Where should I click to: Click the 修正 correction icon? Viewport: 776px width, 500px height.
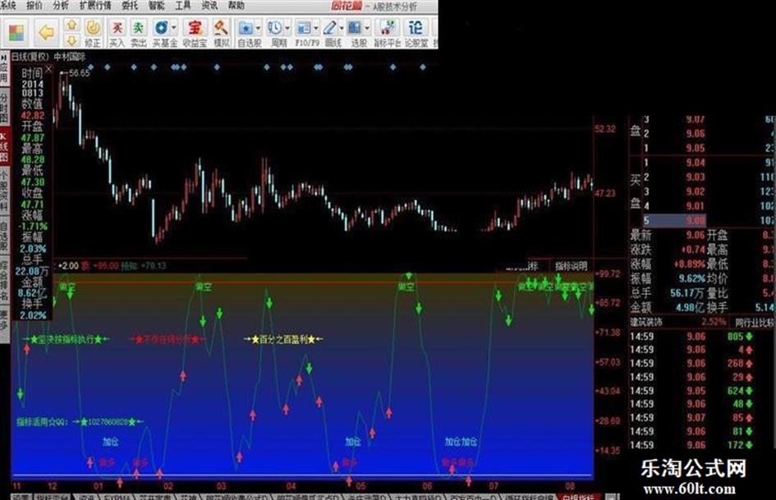[x=93, y=33]
